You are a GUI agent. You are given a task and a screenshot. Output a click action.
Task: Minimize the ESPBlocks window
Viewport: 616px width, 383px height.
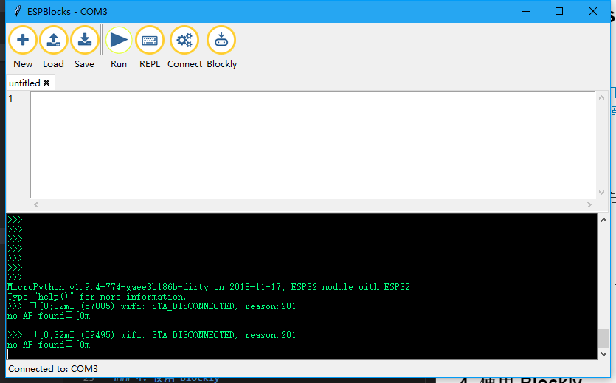525,11
